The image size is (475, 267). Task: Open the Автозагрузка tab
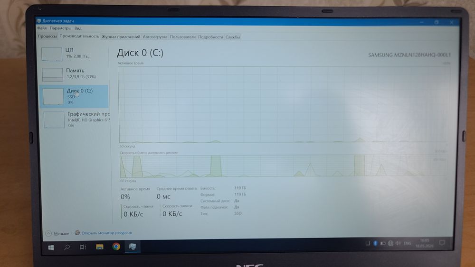click(155, 37)
